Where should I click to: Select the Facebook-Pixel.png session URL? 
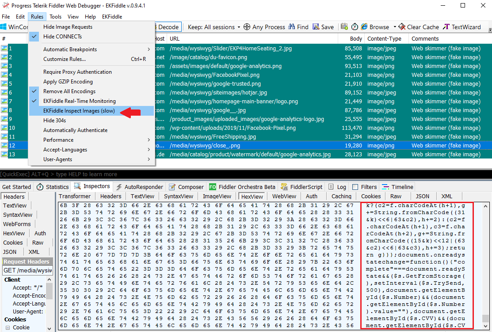[x=232, y=128]
